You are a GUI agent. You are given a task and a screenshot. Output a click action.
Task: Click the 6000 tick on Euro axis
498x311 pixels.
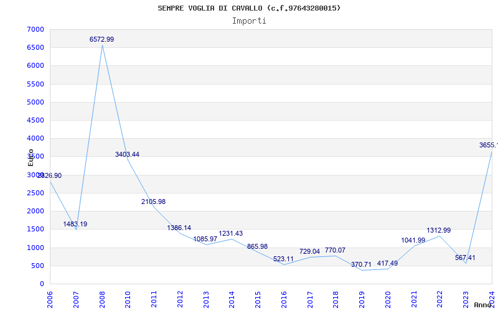[35, 66]
